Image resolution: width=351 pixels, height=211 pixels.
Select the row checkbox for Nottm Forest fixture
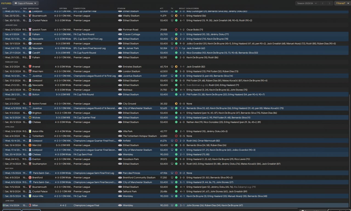point(4,104)
